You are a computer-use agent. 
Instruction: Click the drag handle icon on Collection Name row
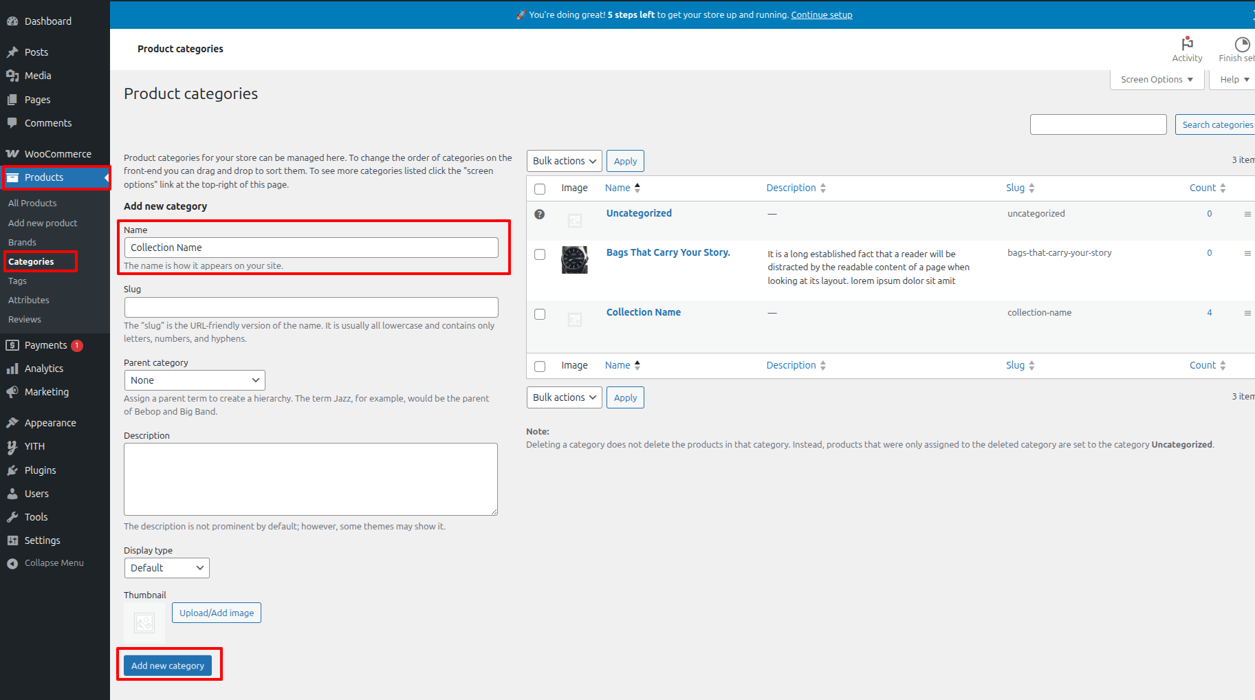[1247, 313]
